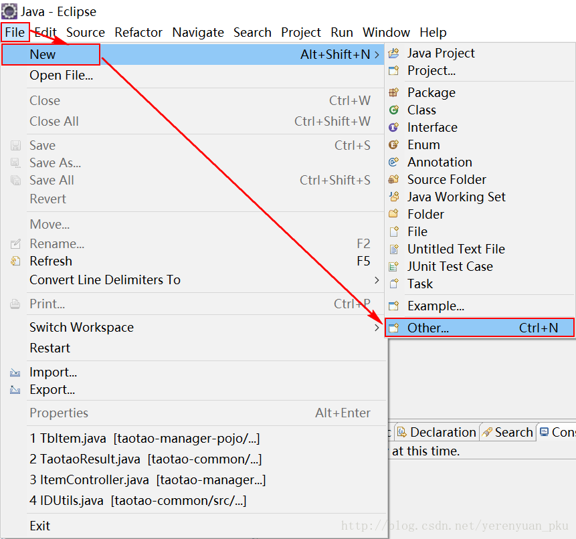576x539 pixels.
Task: Expand the Convert Line Delimiters To submenu arrow
Action: point(377,280)
